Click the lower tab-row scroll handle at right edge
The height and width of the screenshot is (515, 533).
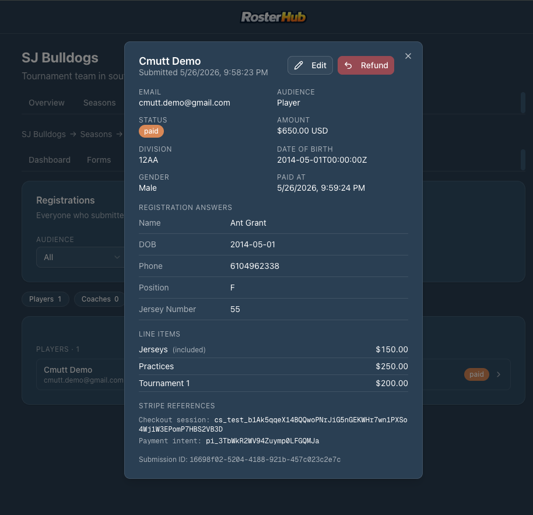[523, 159]
